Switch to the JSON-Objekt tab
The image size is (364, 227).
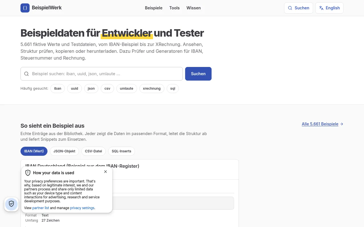coord(64,151)
